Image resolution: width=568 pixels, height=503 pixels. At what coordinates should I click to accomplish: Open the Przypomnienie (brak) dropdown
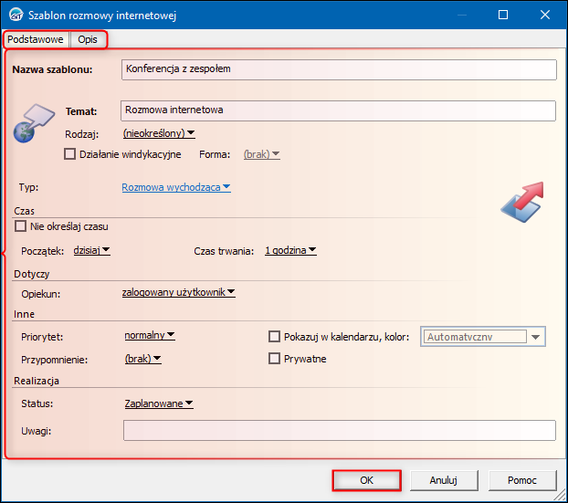coord(142,359)
